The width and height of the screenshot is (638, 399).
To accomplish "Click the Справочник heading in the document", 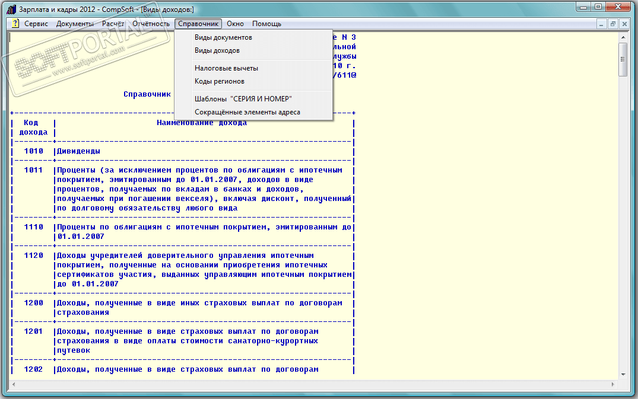I will click(x=147, y=94).
